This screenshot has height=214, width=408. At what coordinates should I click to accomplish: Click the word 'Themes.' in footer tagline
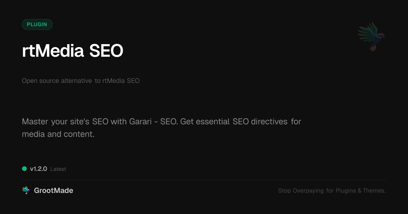(x=374, y=191)
